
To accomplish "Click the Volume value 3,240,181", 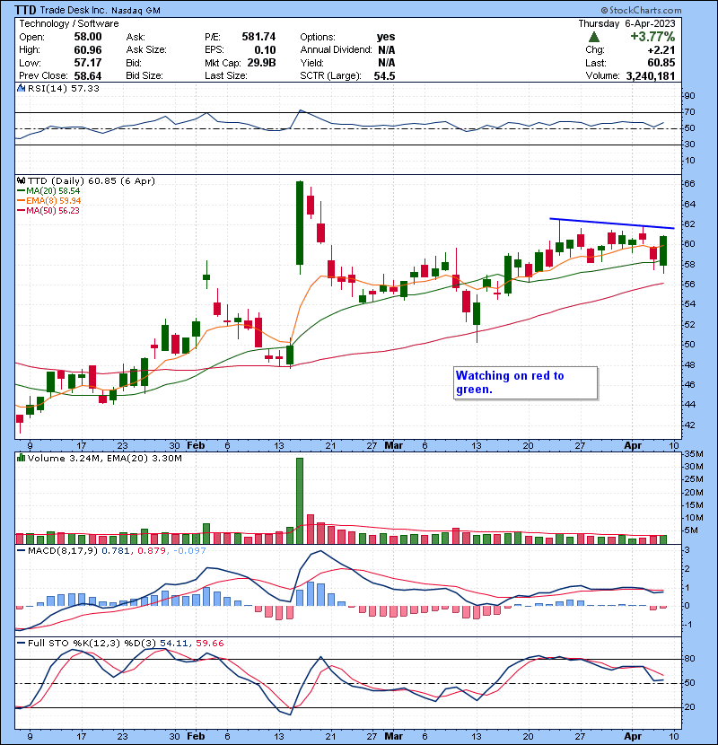I will point(651,75).
